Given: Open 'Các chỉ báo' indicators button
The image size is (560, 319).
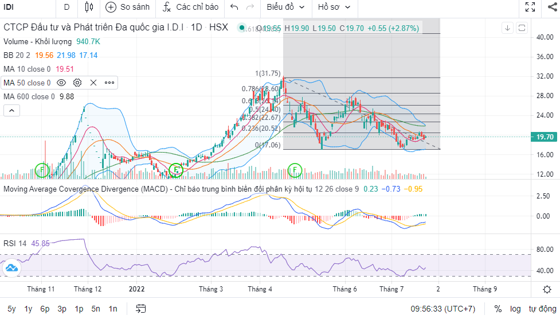Looking at the screenshot, I should (x=191, y=7).
